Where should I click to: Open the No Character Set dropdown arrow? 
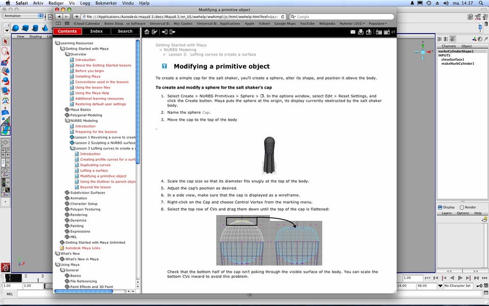coord(440,286)
